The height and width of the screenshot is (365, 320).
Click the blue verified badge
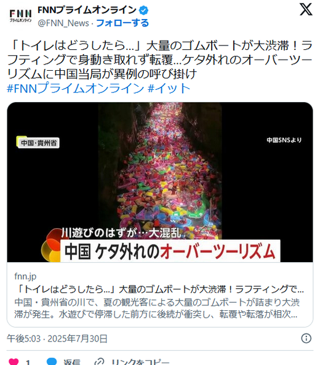(143, 10)
